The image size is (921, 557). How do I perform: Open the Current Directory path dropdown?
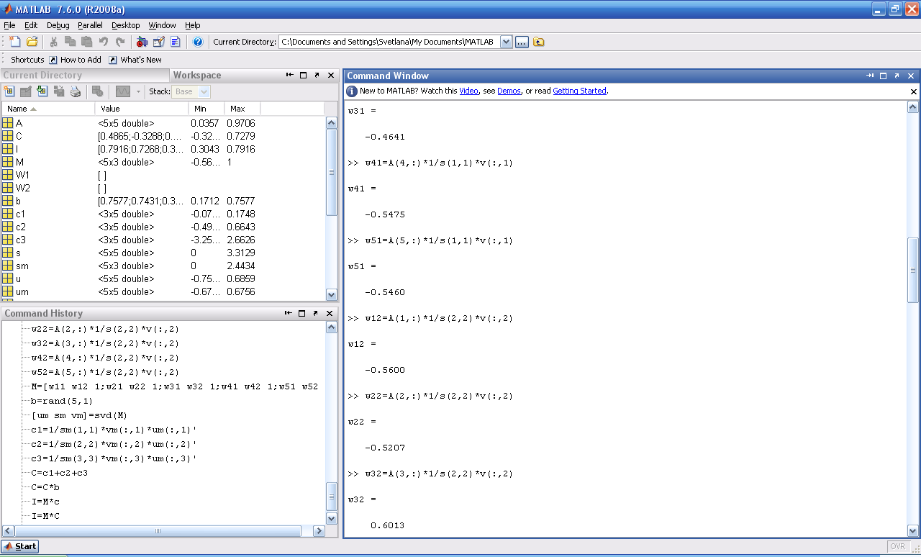click(x=506, y=42)
